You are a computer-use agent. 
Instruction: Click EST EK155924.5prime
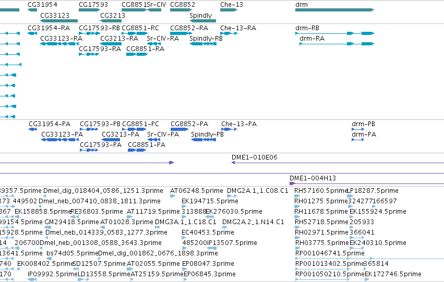tap(352, 217)
